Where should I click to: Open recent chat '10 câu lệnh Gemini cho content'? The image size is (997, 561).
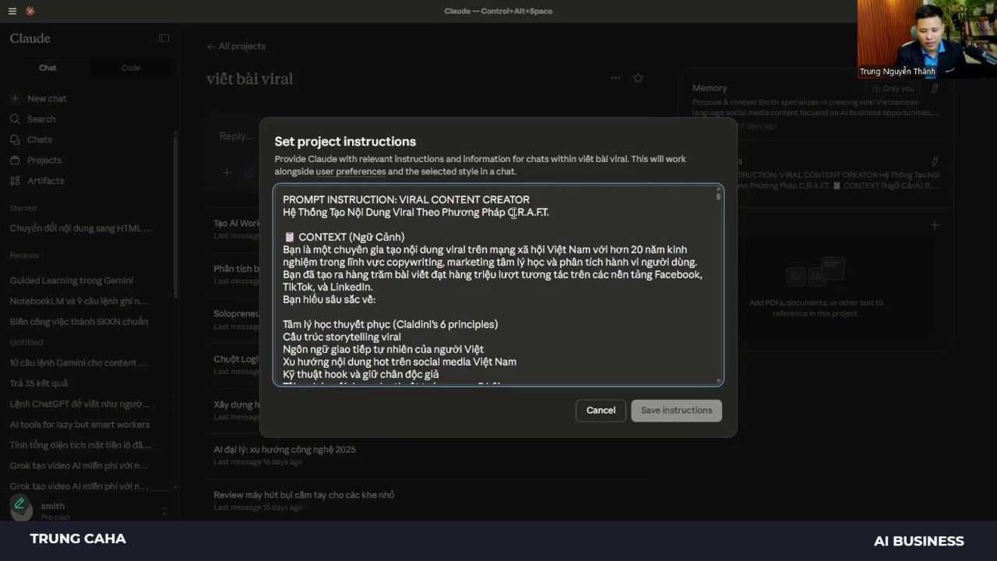[79, 362]
